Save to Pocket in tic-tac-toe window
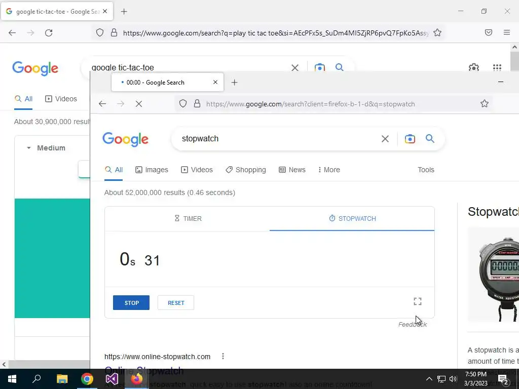The image size is (519, 389). click(x=489, y=32)
